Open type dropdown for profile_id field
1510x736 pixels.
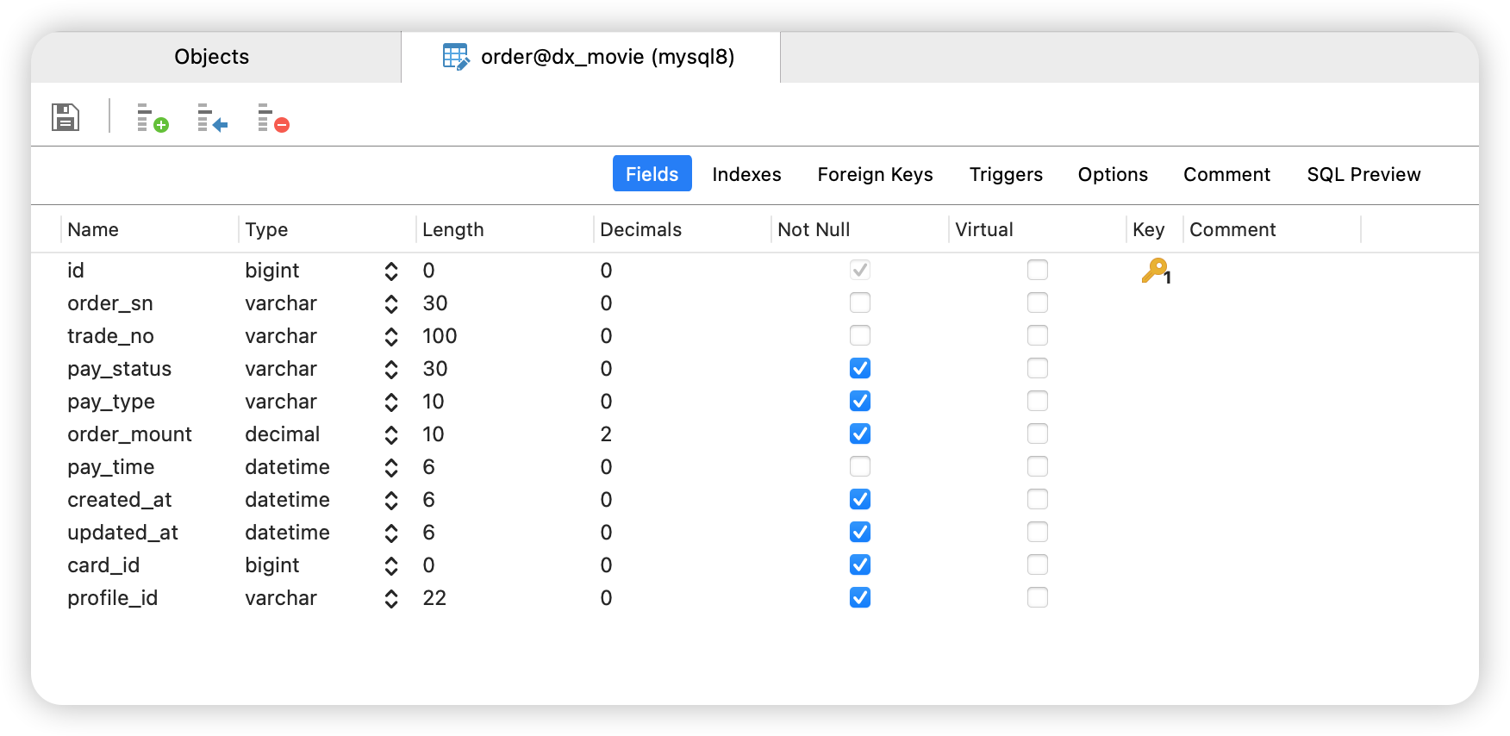coord(391,599)
